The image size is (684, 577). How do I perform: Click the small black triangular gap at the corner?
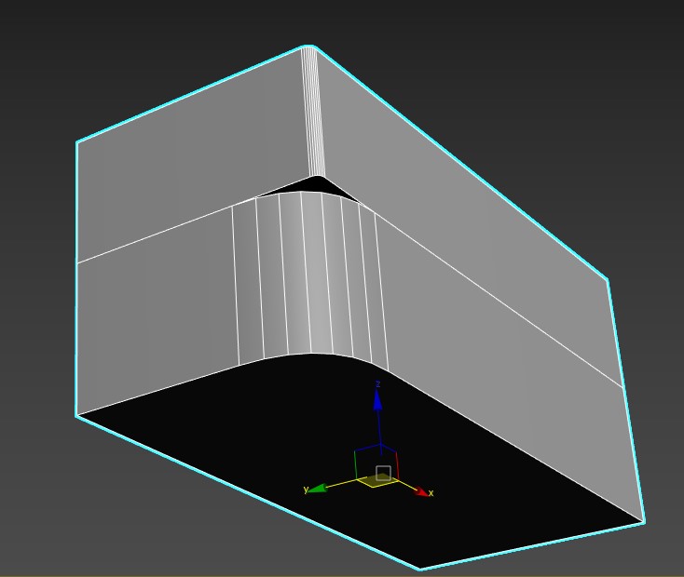[x=315, y=185]
